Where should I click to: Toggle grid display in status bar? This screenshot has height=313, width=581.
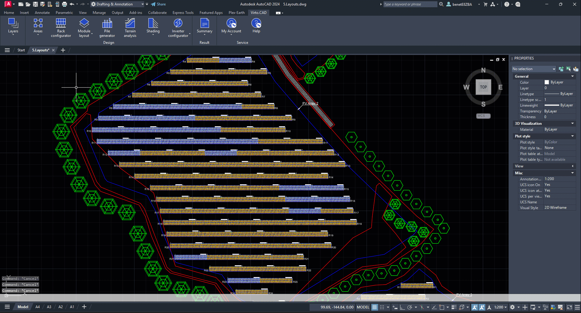point(375,307)
